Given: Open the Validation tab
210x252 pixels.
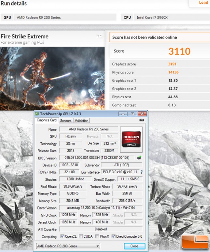Looking at the screenshot, I should pos(81,121).
